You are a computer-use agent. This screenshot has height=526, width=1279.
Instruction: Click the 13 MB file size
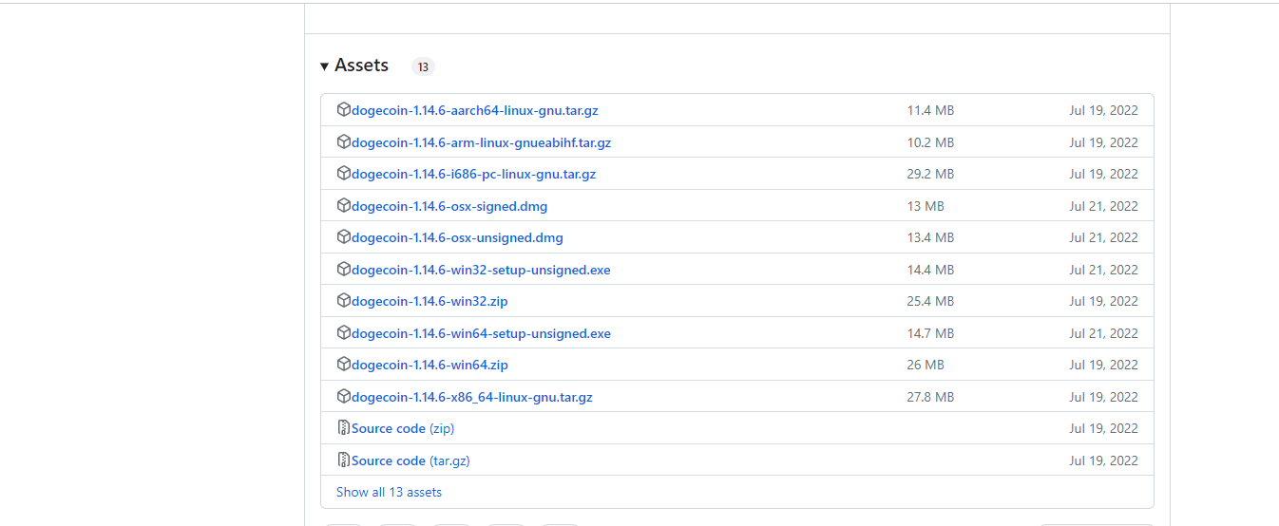click(x=926, y=206)
